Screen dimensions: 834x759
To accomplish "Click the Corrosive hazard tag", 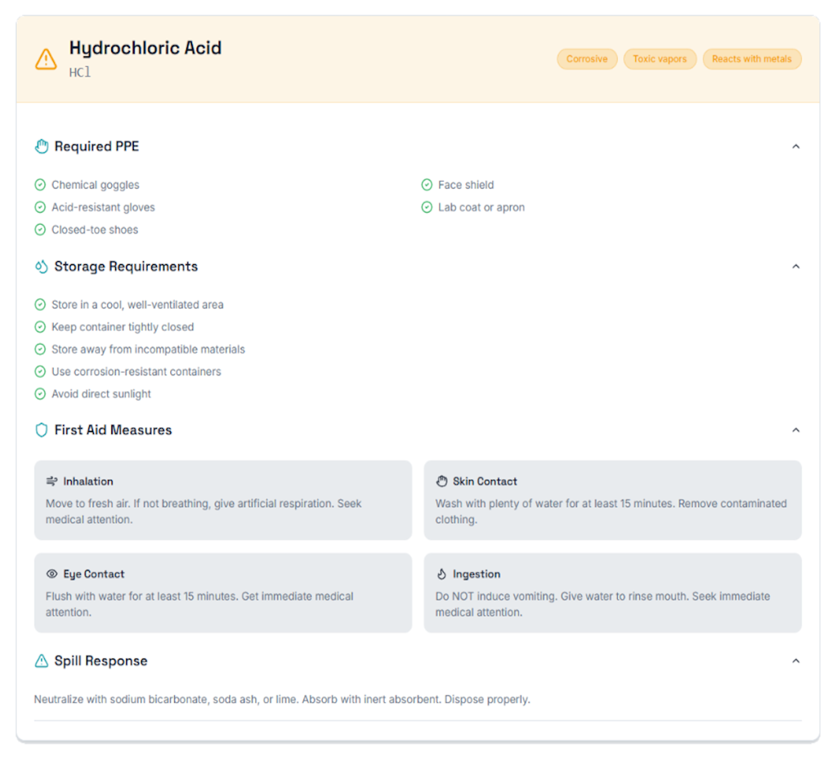I will 587,59.
